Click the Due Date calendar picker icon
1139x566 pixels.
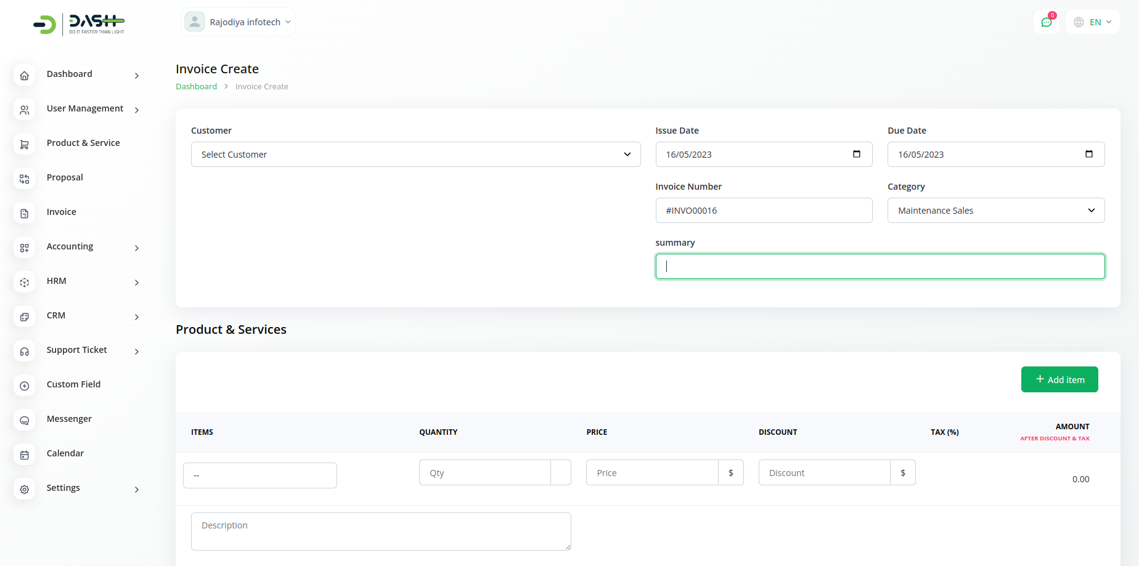click(x=1088, y=154)
